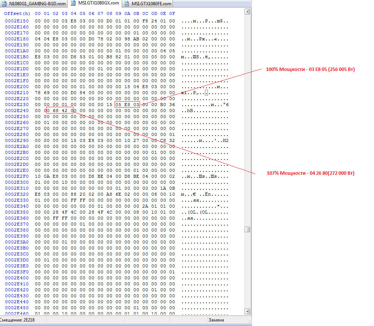Select offset row 0002E150

pos(17,21)
